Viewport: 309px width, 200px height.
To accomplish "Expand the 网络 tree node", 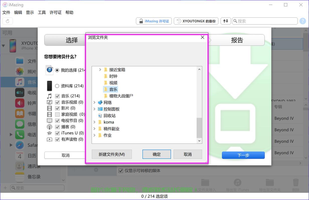I will pos(94,102).
